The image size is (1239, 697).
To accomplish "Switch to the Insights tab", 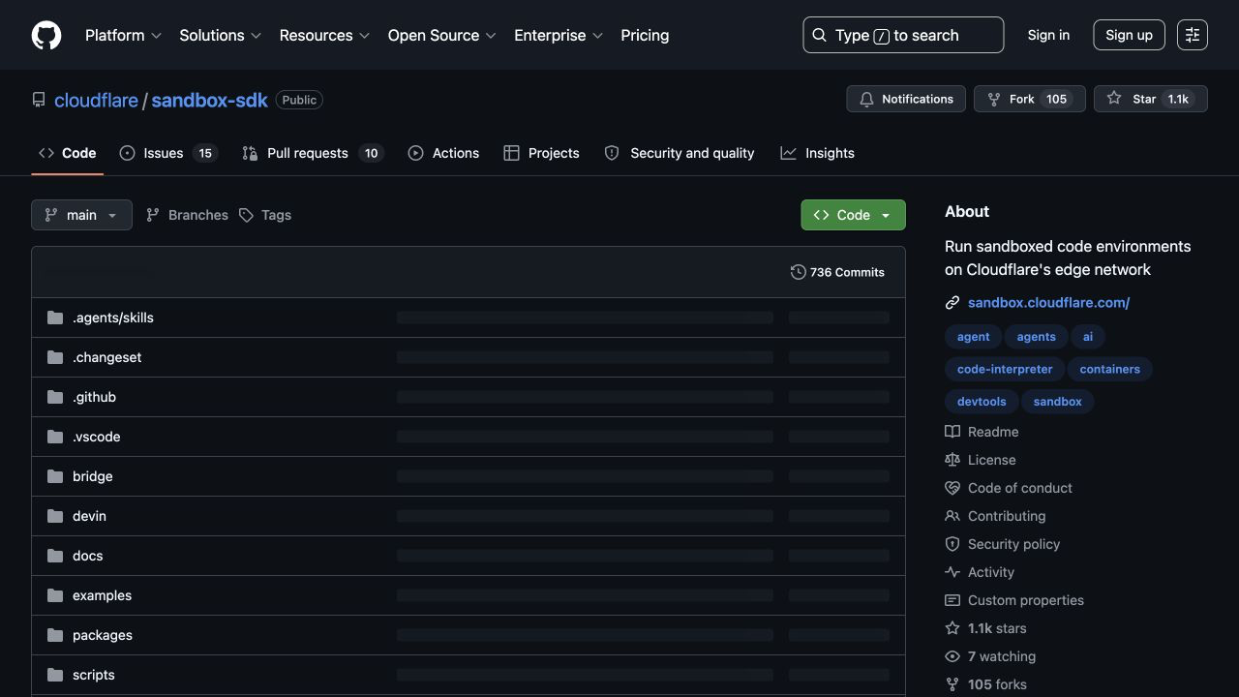I will click(x=817, y=153).
